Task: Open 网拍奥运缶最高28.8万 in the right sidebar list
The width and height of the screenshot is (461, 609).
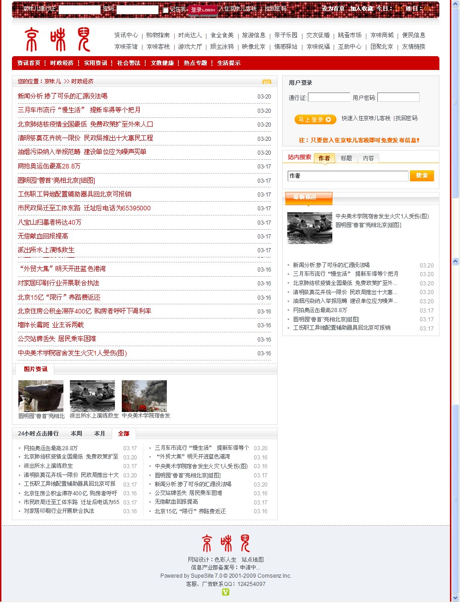Action: click(x=320, y=310)
